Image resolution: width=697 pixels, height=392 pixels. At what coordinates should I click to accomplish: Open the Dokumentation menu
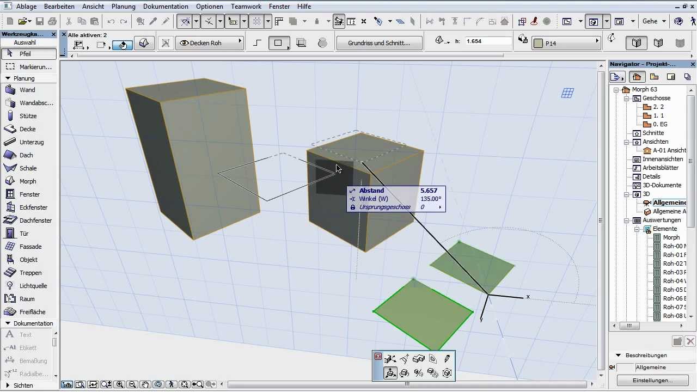coord(166,7)
